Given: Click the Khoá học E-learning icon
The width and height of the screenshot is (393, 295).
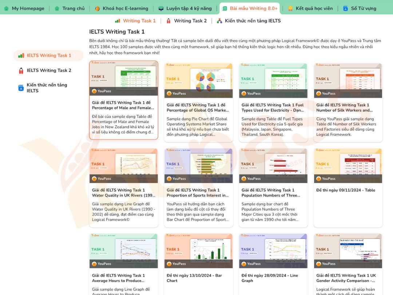Looking at the screenshot, I should tap(97, 8).
